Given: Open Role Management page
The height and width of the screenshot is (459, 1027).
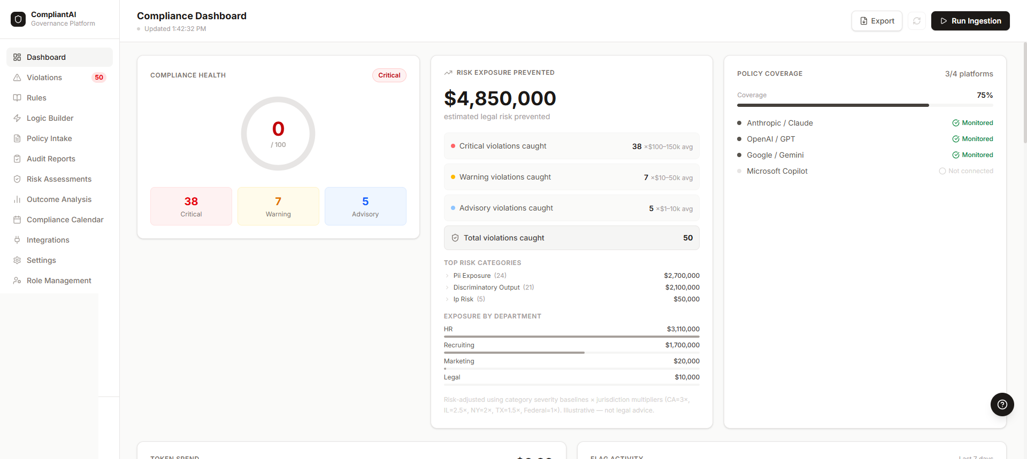Looking at the screenshot, I should (59, 281).
